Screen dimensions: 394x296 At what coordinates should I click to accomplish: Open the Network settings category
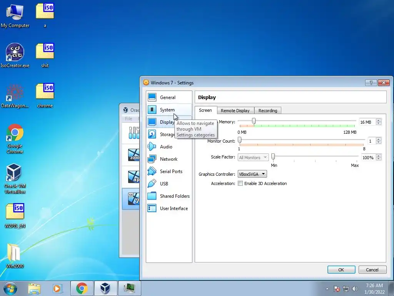[x=169, y=159]
